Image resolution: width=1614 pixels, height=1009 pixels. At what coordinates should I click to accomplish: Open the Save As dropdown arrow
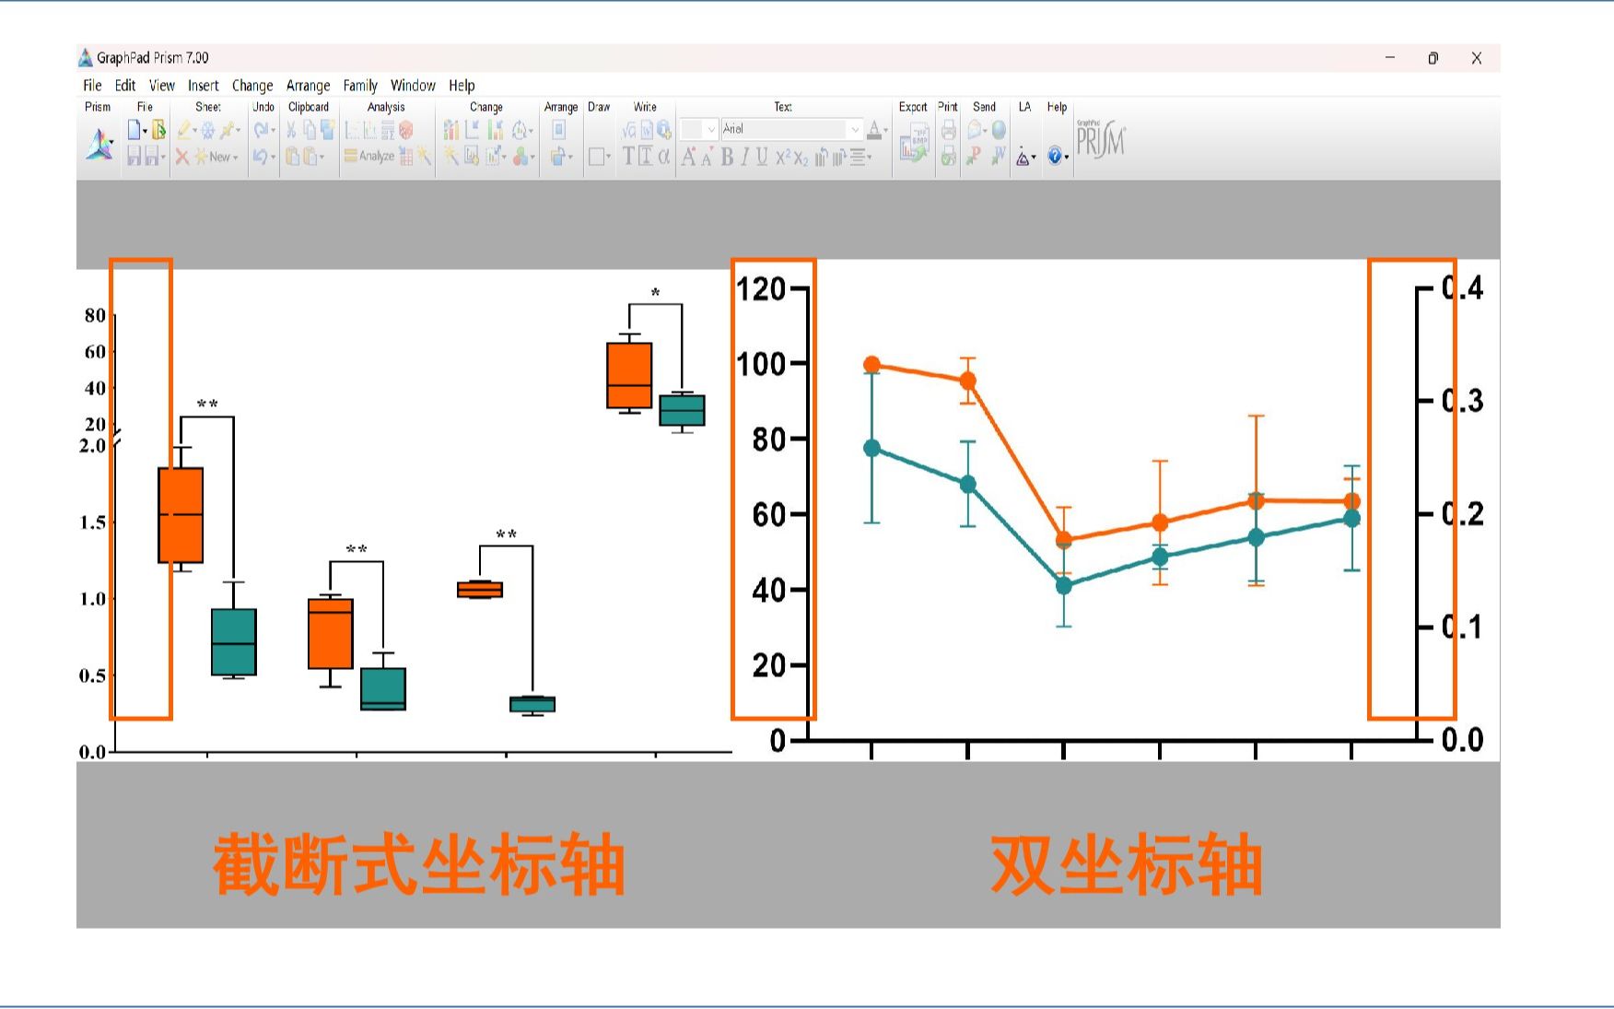[x=163, y=157]
